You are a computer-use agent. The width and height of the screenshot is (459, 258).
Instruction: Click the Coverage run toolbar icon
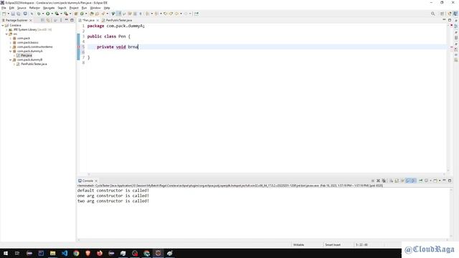click(x=57, y=14)
